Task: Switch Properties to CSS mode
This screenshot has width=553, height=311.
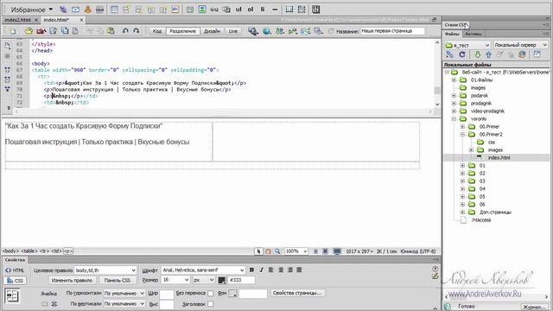Action: click(x=15, y=281)
